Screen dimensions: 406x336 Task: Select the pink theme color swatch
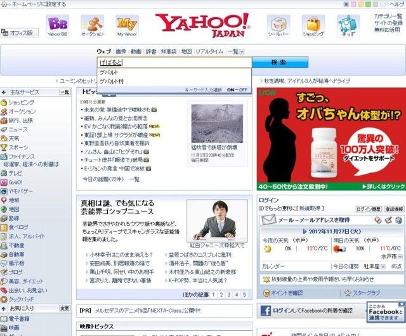click(353, 4)
